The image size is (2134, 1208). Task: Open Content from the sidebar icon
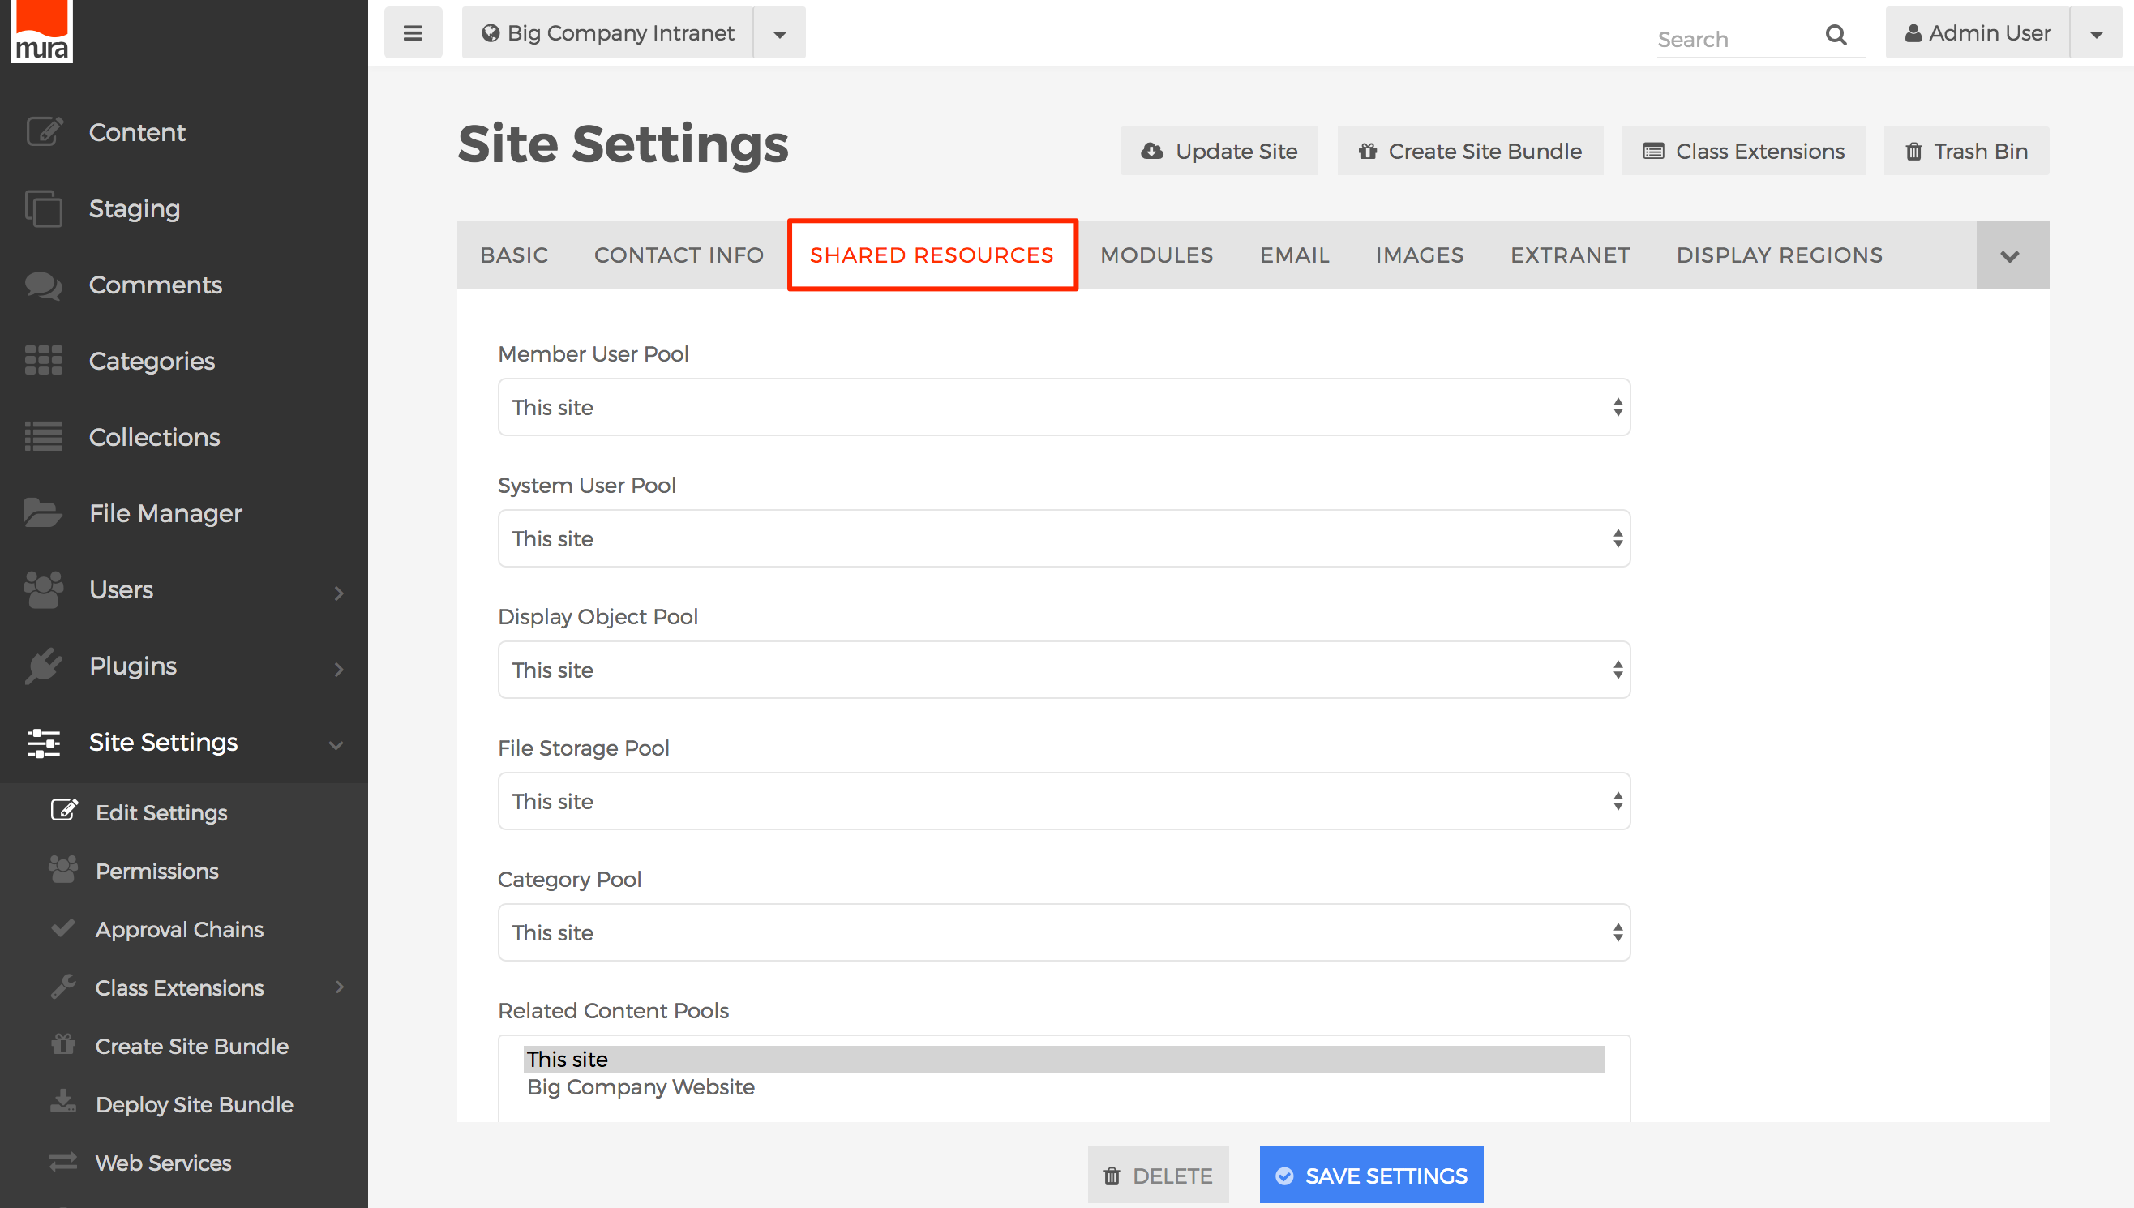(x=44, y=132)
